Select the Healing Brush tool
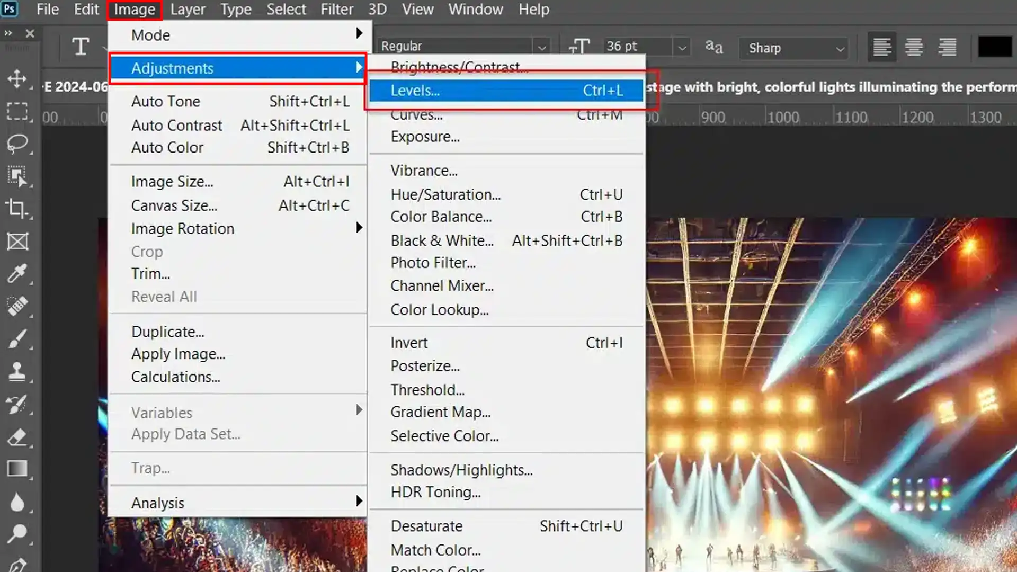The width and height of the screenshot is (1017, 572). (x=17, y=307)
